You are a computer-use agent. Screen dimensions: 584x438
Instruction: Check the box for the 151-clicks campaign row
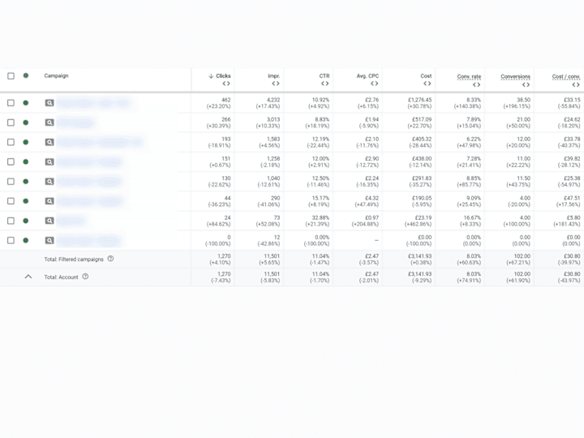11,162
